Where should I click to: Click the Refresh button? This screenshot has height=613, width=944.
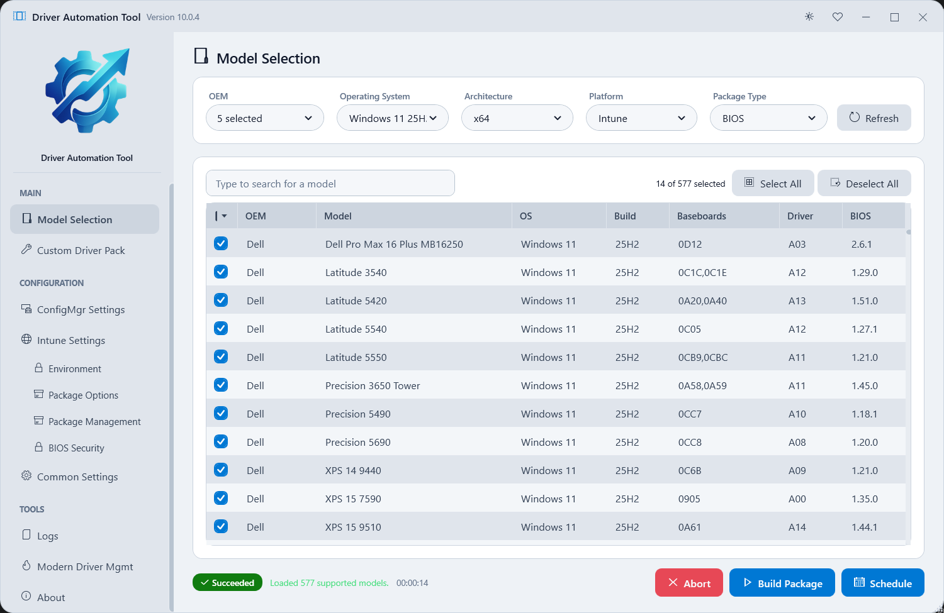tap(874, 118)
